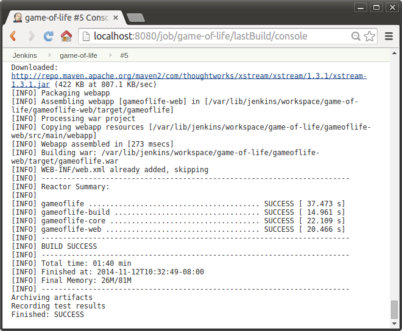Click the vertical scrollbar thumb
The height and width of the screenshot is (331, 402).
point(394,310)
